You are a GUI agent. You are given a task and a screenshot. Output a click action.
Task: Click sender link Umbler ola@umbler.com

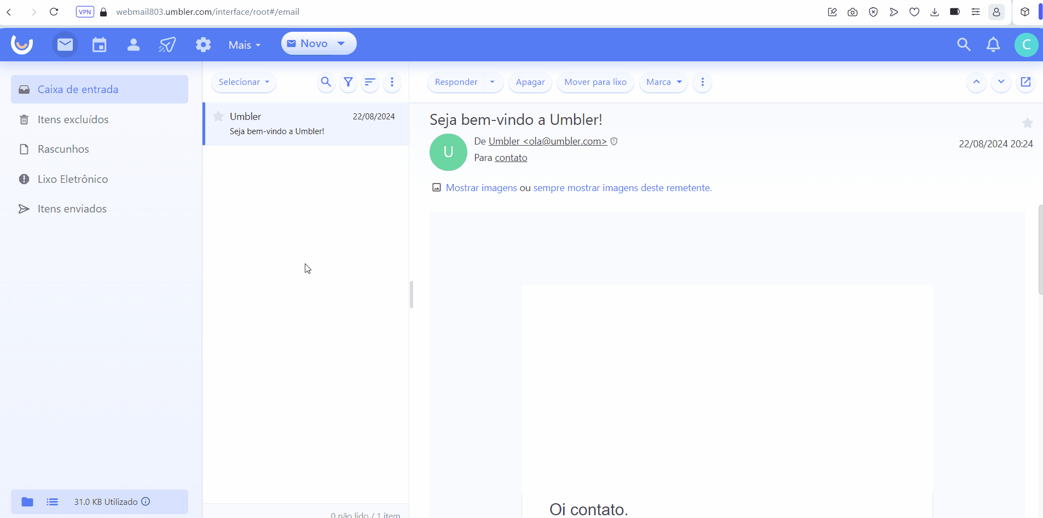click(x=548, y=141)
